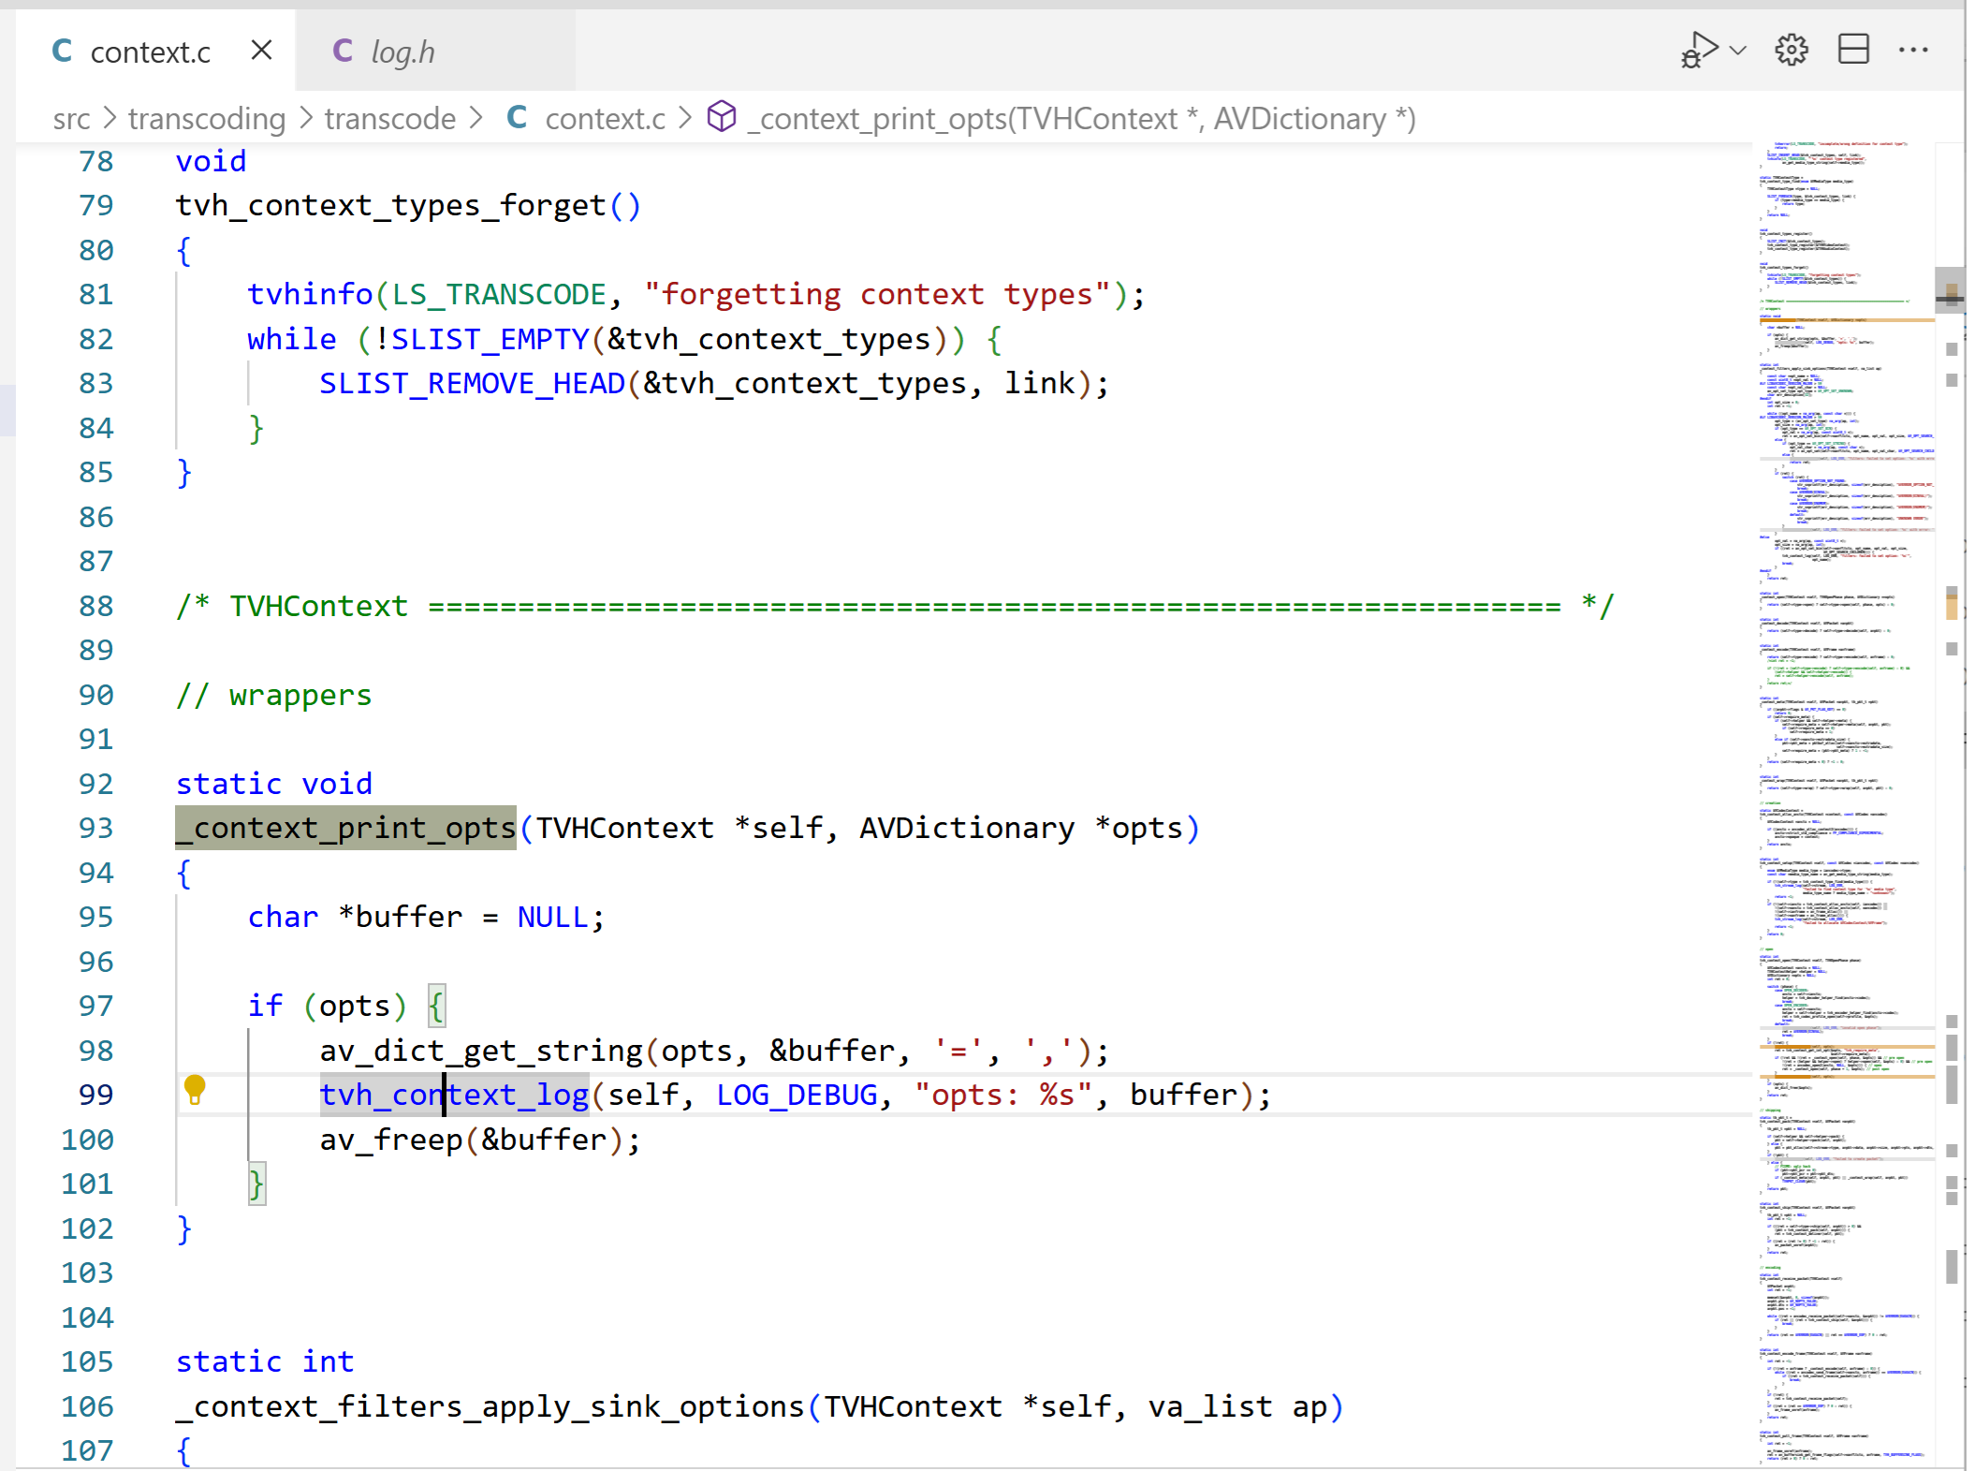Viewport: 1974px width, 1471px height.
Task: Click the // wrappers comment line
Action: click(x=273, y=695)
